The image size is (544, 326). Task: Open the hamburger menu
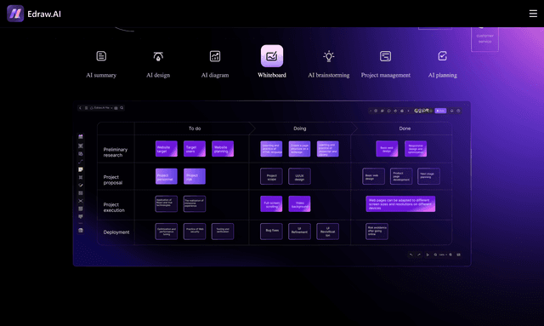coord(533,14)
